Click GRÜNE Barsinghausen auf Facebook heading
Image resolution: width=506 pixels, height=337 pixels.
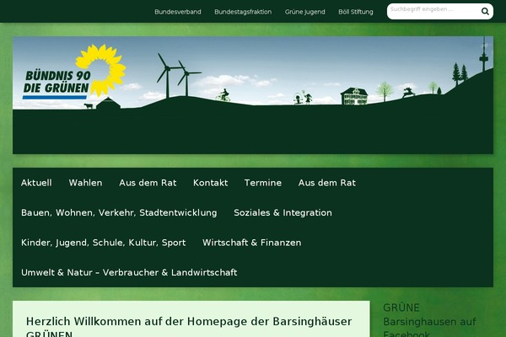(429, 321)
